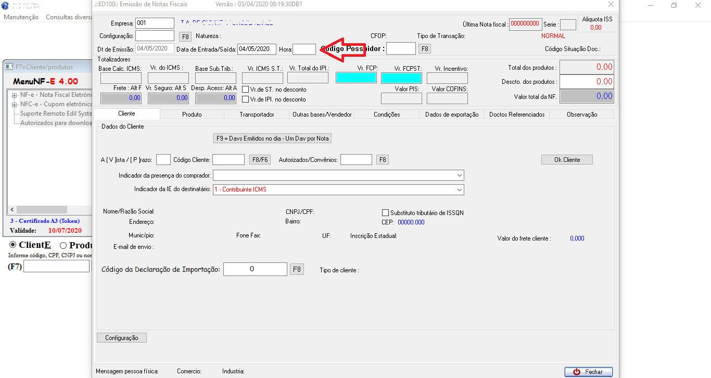Check the 'Substituto tributário de ISSQN' box

[x=386, y=213]
